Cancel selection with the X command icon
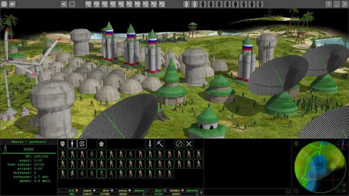Image resolution: width=349 pixels, height=196 pixels. [189, 144]
